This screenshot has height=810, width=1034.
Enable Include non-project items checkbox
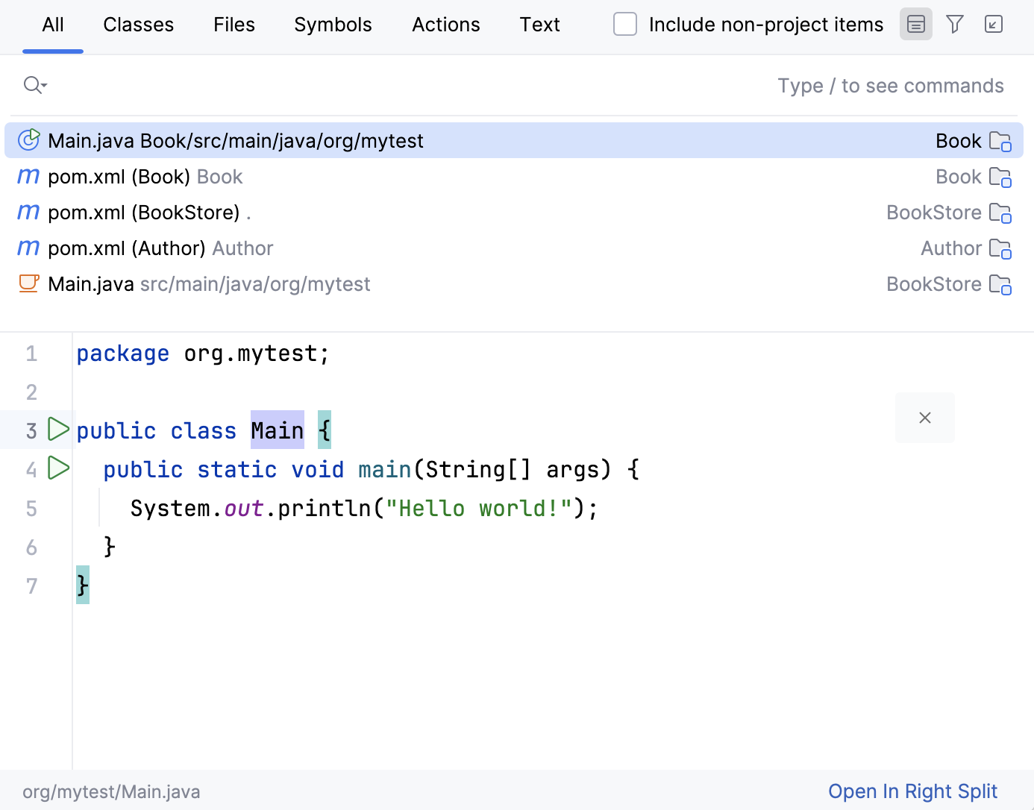tap(624, 25)
